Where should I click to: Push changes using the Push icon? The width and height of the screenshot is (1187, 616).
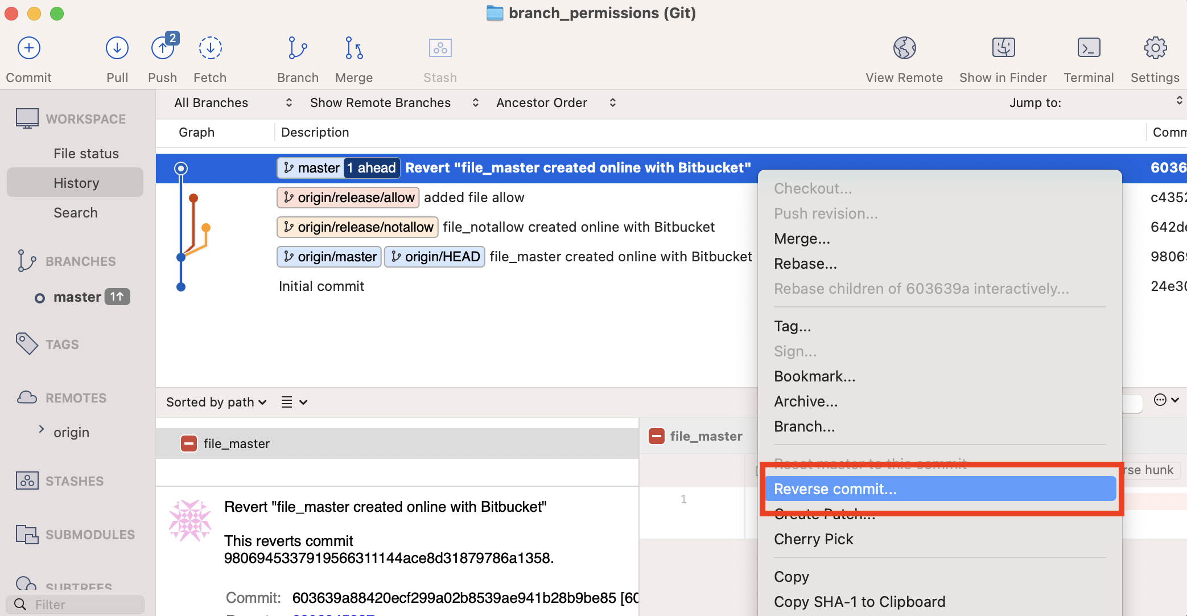[x=163, y=48]
